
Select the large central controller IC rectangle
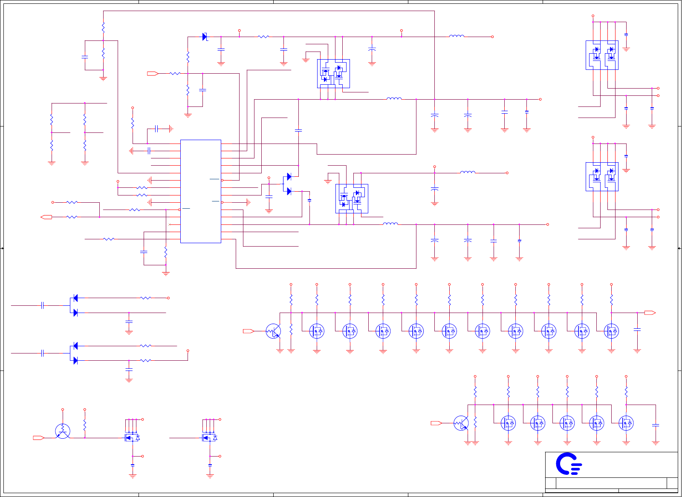coord(201,191)
